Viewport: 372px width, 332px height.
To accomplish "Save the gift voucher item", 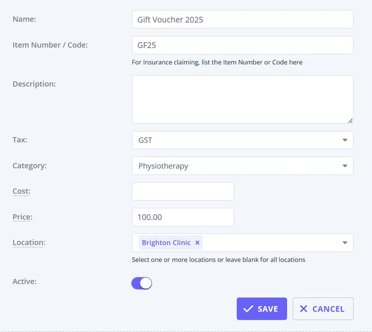I will 262,309.
